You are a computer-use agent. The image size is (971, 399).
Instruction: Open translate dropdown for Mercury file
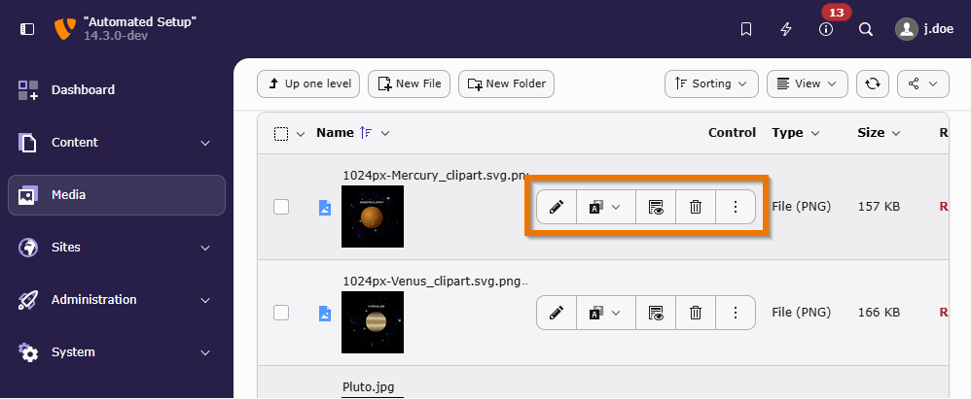coord(605,207)
